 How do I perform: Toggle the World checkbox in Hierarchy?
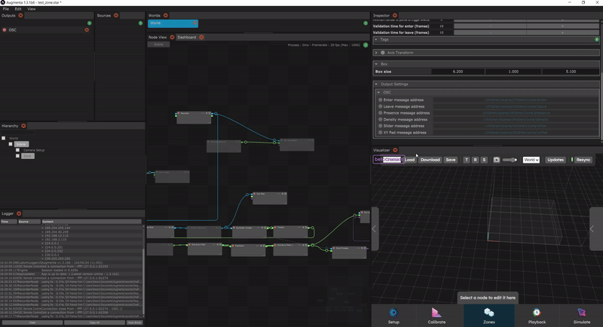click(4, 138)
